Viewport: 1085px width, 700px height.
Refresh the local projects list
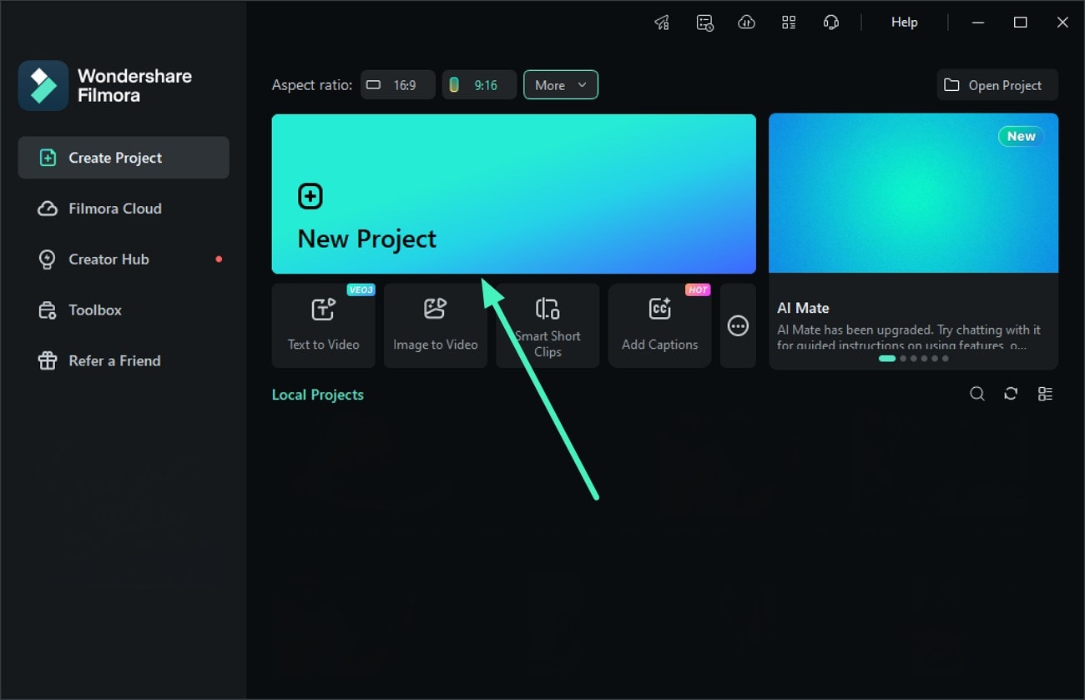click(1011, 394)
